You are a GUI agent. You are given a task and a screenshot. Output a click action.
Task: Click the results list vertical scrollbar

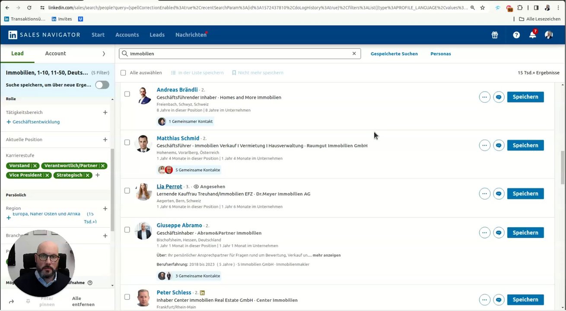click(563, 168)
